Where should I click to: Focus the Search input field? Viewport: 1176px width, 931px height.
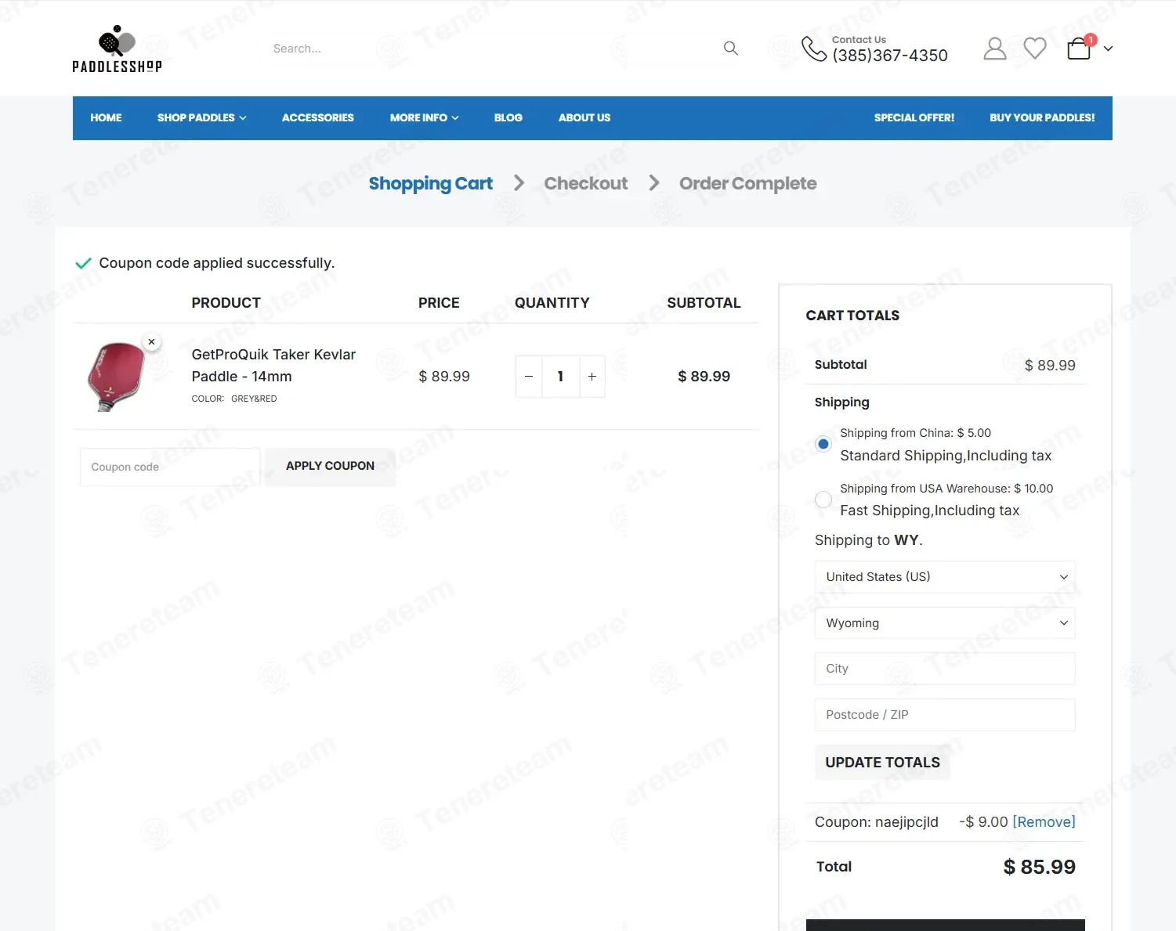(x=494, y=49)
